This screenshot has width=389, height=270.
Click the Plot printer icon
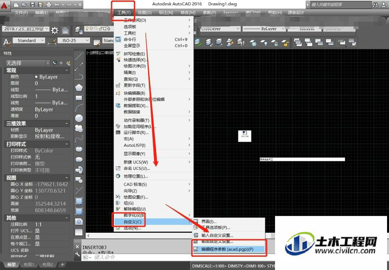pos(49,4)
